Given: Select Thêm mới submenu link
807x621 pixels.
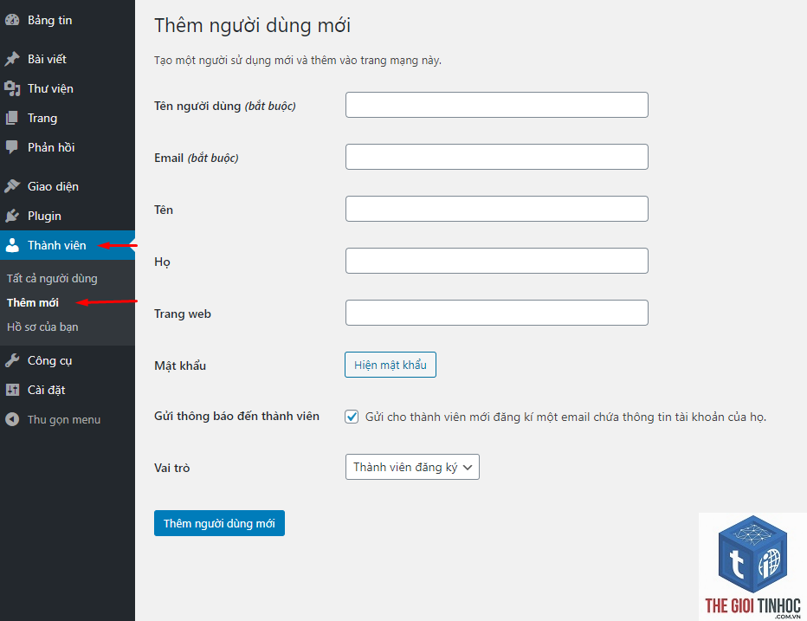Looking at the screenshot, I should point(32,303).
